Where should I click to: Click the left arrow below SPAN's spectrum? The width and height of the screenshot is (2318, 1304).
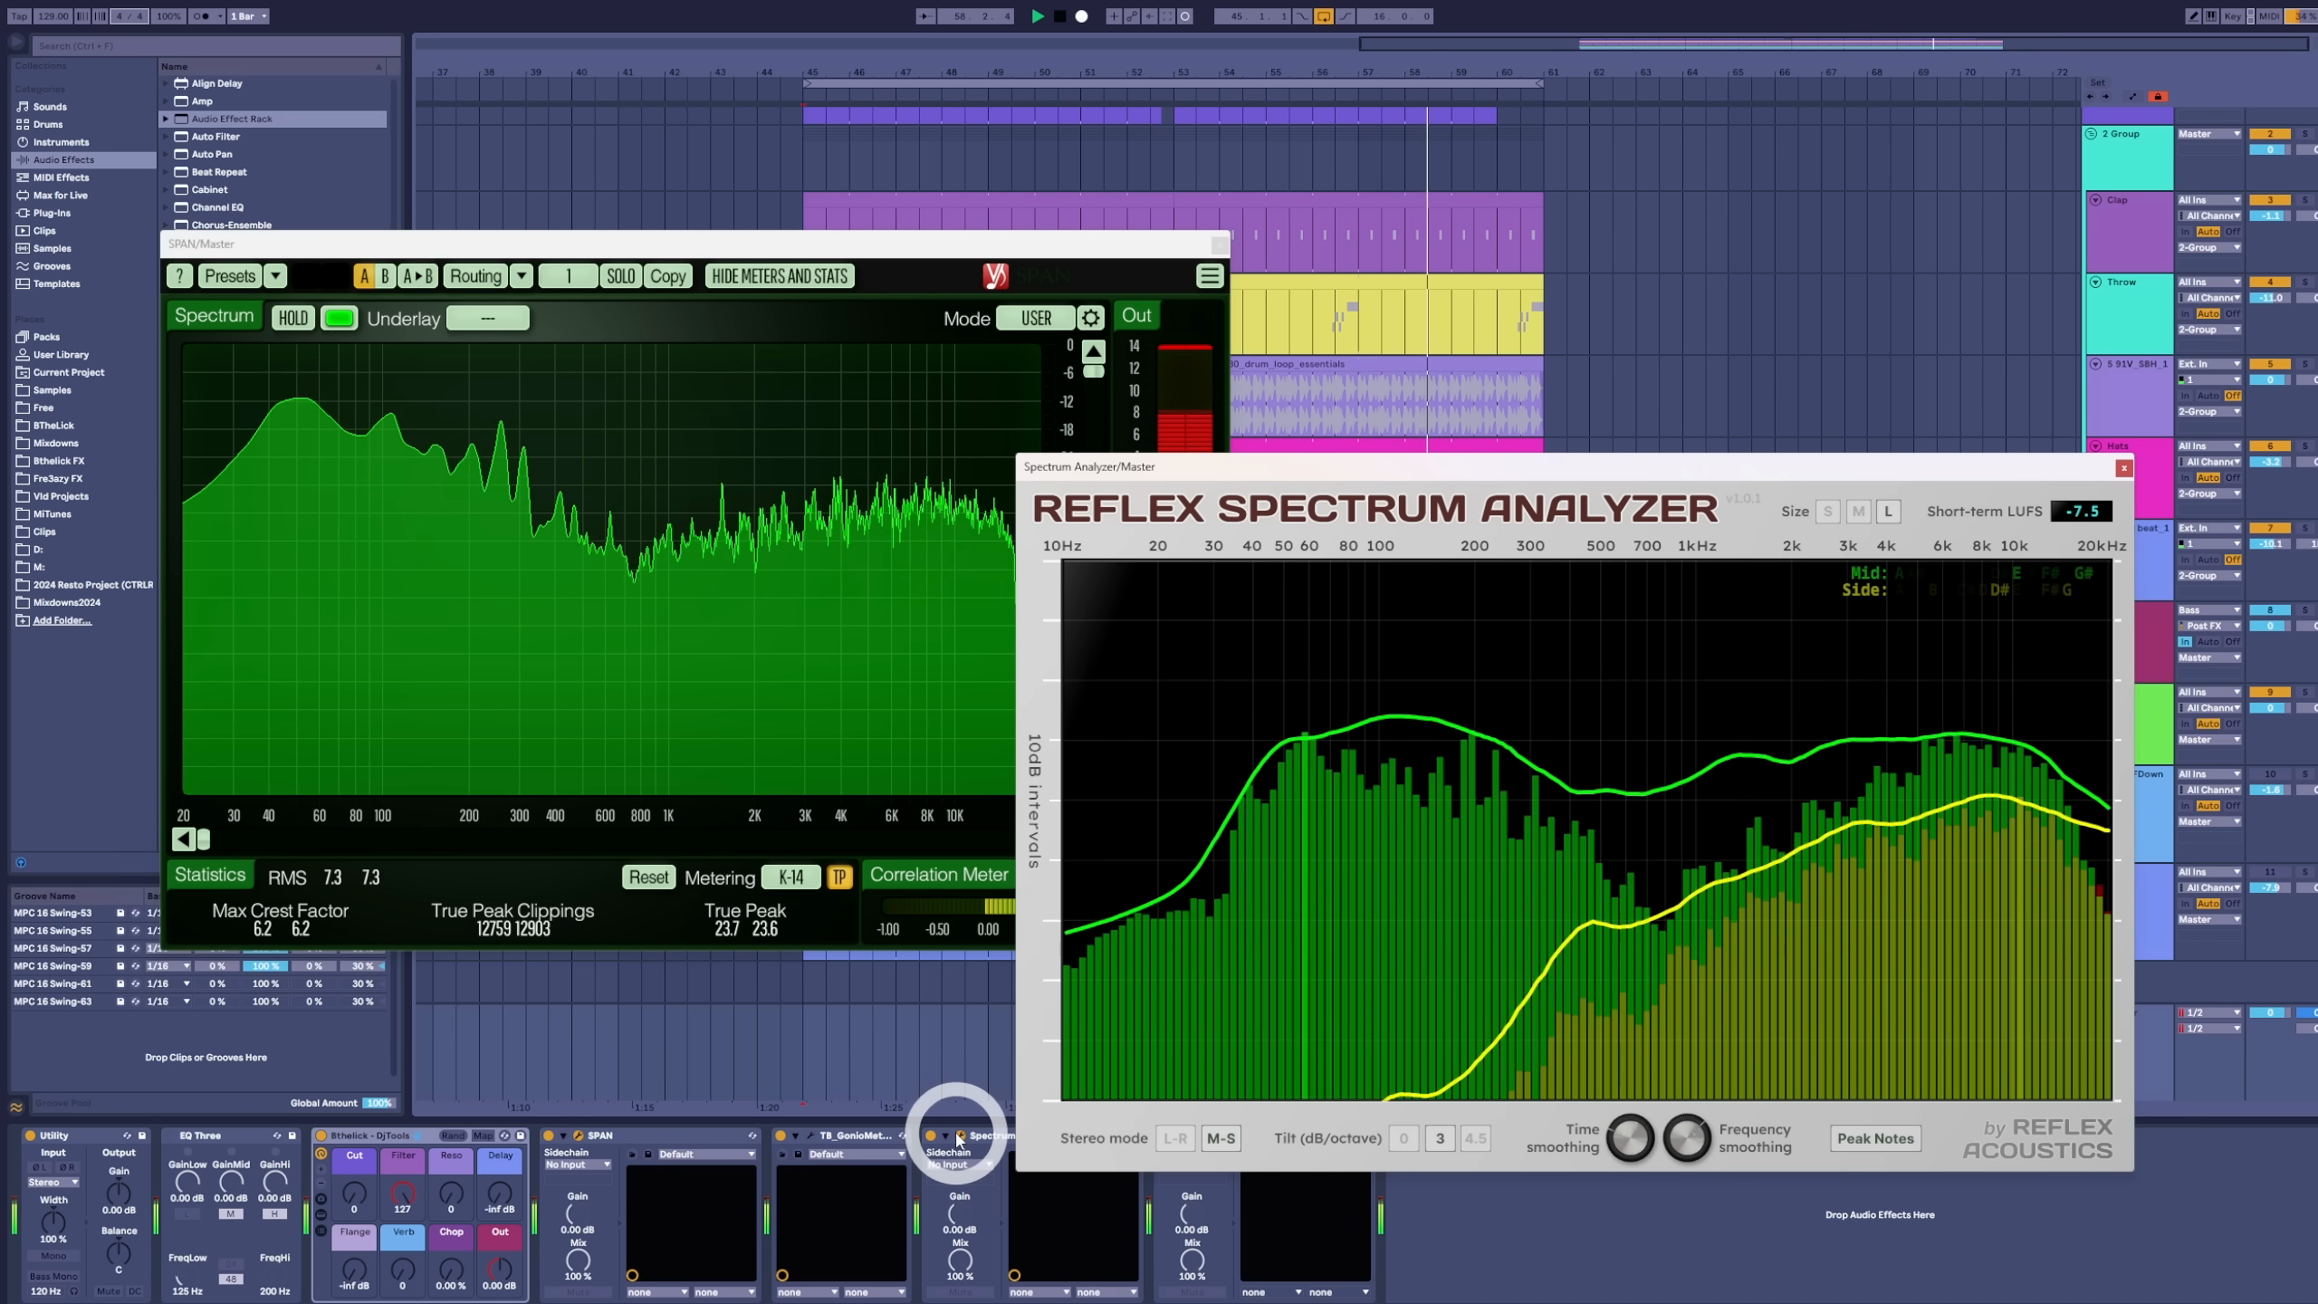coord(183,839)
